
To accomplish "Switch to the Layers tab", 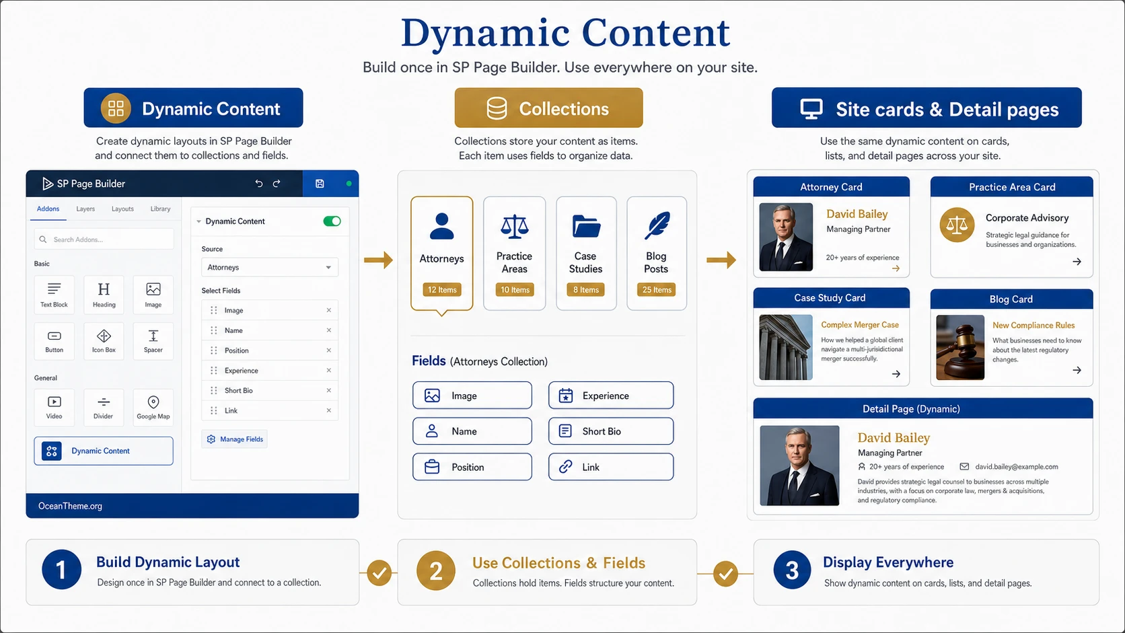I will [85, 209].
